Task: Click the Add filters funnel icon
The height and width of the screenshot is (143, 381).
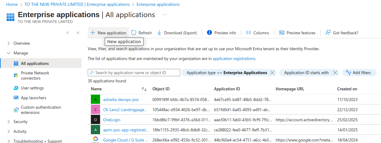Action: [x=348, y=73]
